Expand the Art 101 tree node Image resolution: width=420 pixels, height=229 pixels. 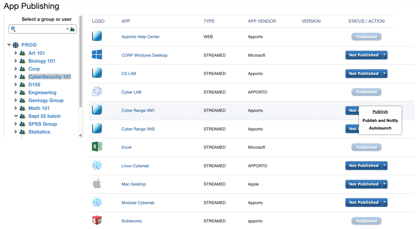pos(16,53)
